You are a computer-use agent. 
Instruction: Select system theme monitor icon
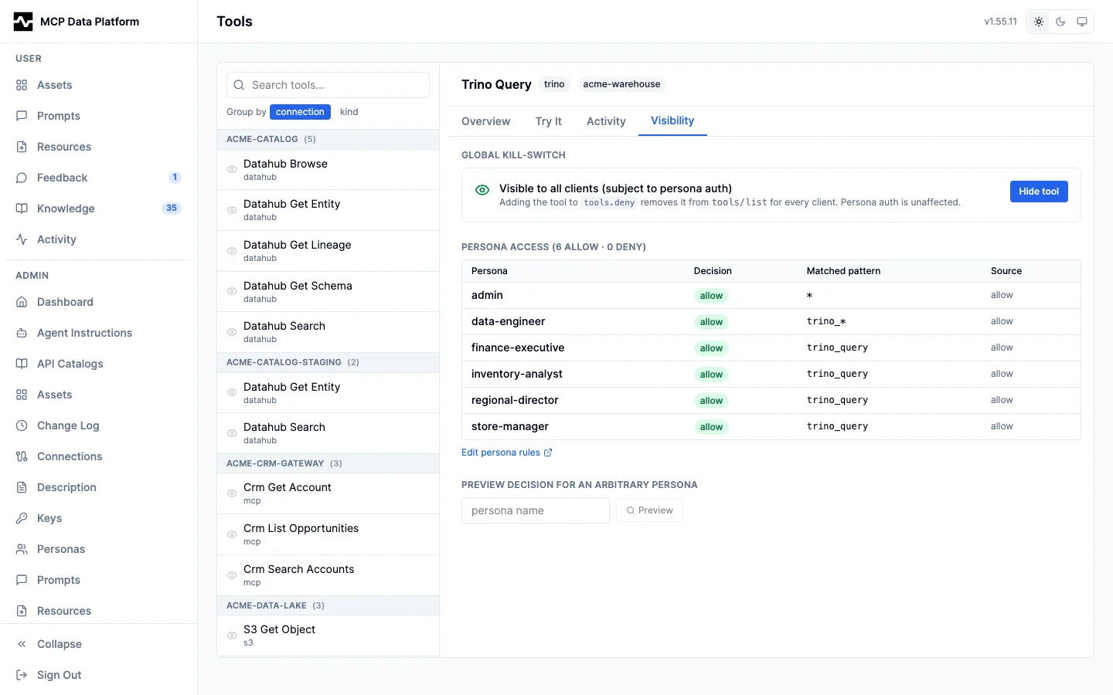1082,22
